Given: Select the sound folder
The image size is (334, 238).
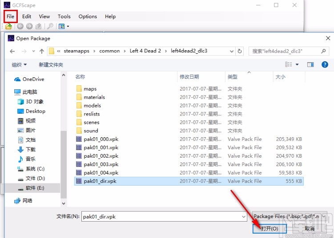Looking at the screenshot, I should pyautogui.click(x=189, y=131).
